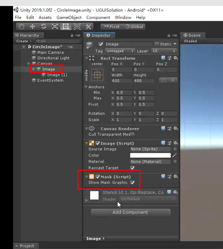Select the custom editor tools icon
The width and height of the screenshot is (223, 249).
pyautogui.click(x=88, y=27)
